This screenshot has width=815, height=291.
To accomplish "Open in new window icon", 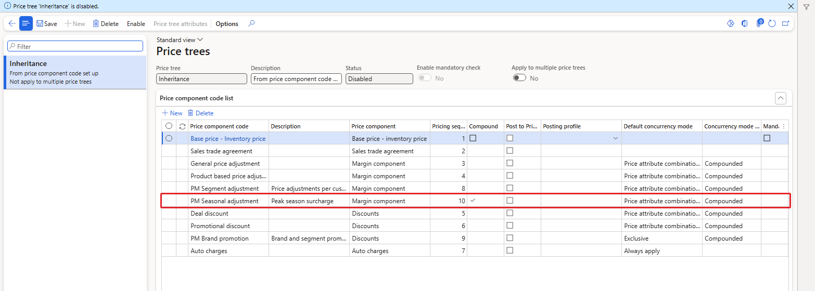I will click(785, 23).
